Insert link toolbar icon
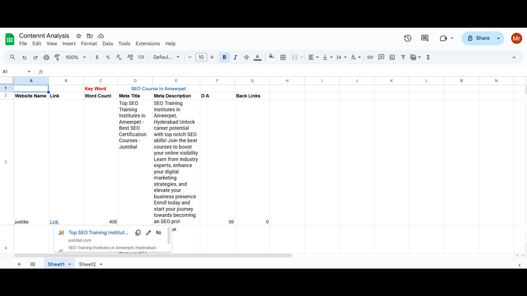 click(370, 57)
